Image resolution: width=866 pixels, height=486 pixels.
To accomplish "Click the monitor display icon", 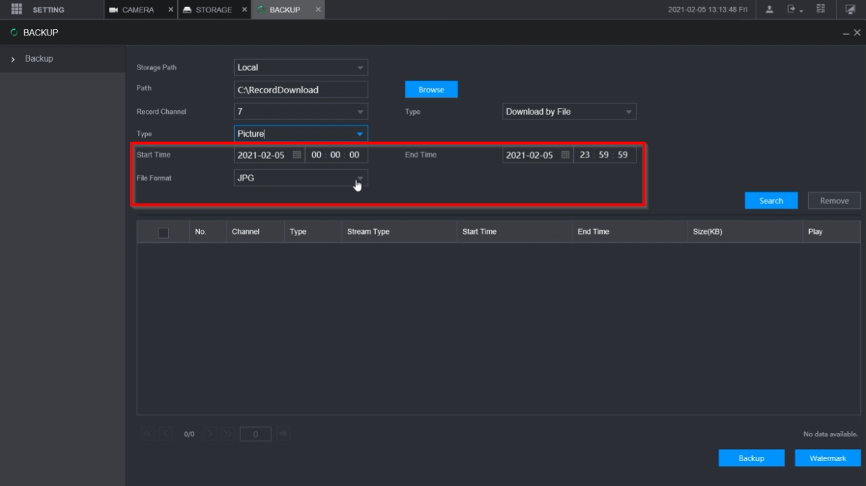I will [x=850, y=10].
